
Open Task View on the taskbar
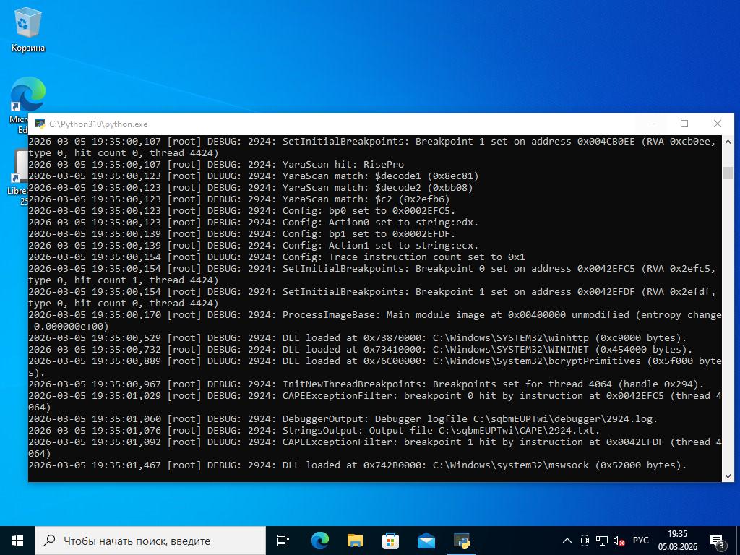click(x=283, y=541)
